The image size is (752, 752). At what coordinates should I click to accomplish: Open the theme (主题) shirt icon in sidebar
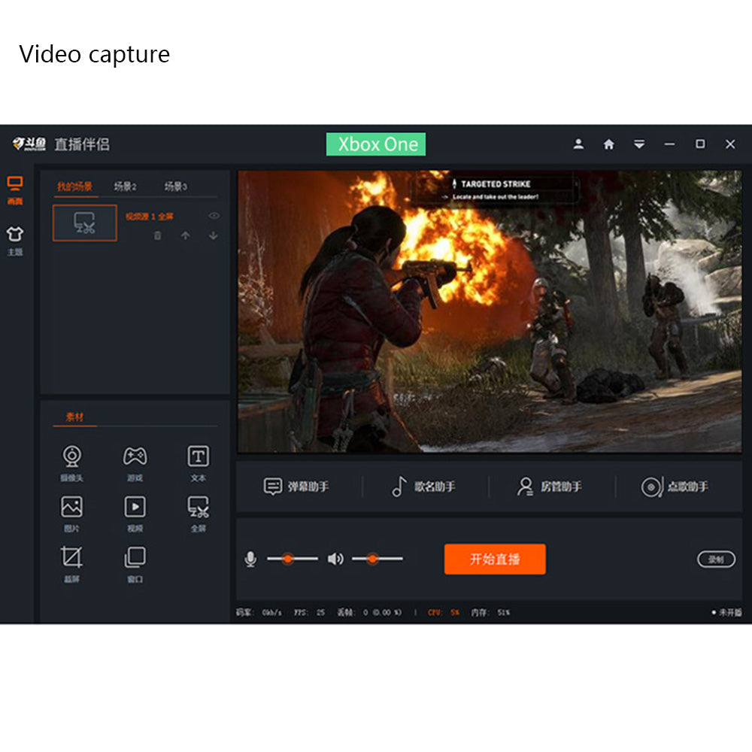click(15, 235)
